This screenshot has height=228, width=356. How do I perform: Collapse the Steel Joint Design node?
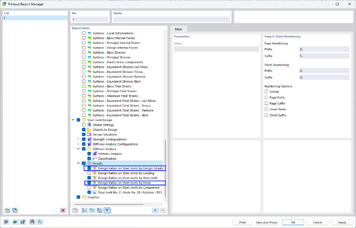click(73, 120)
